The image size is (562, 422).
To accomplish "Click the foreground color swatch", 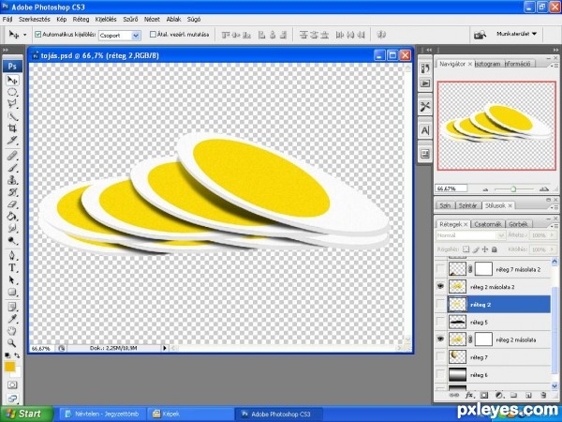I will click(x=9, y=367).
